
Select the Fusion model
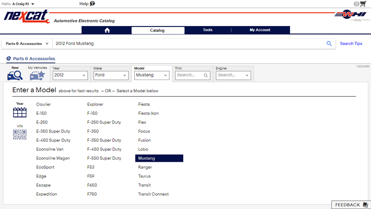145,140
